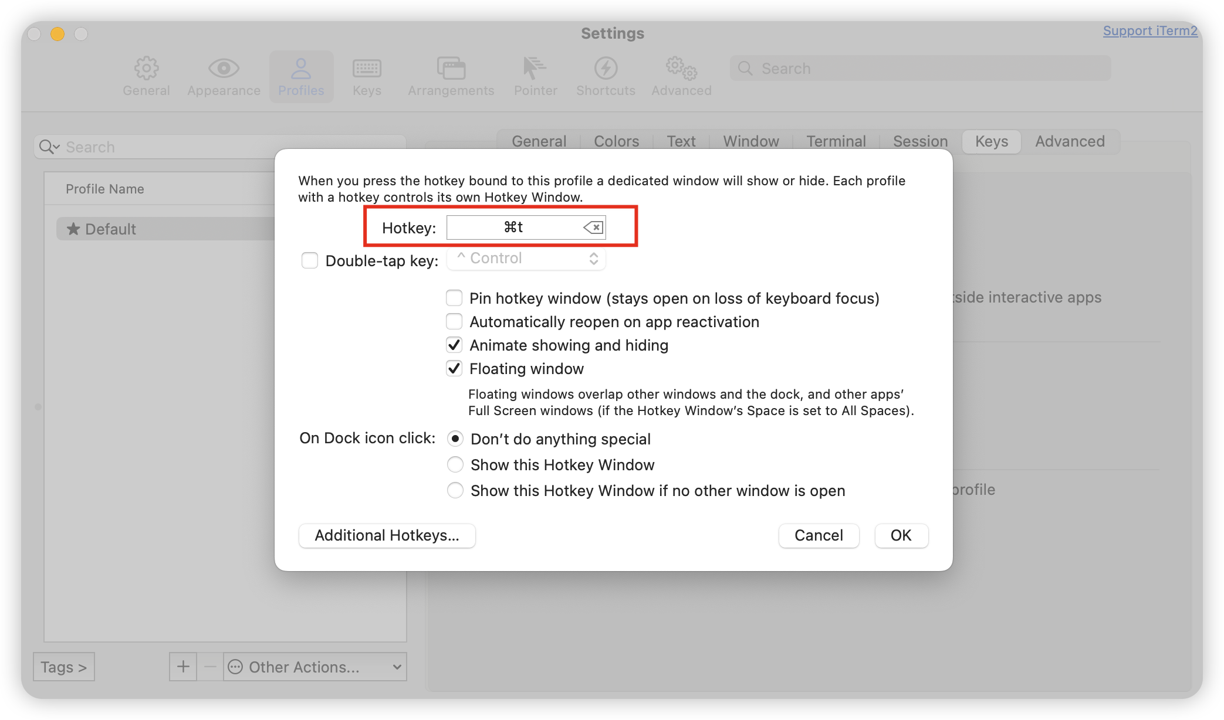Screen dimensions: 1224x720
Task: Enable Double-tap key checkbox
Action: pos(310,260)
